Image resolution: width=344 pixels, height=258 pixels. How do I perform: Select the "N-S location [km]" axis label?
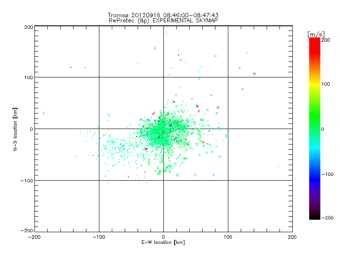click(x=15, y=129)
